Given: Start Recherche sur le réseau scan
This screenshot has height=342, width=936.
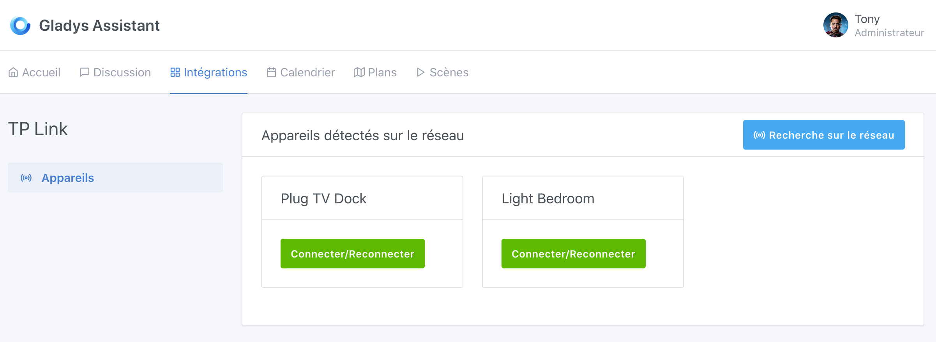Looking at the screenshot, I should pos(823,135).
